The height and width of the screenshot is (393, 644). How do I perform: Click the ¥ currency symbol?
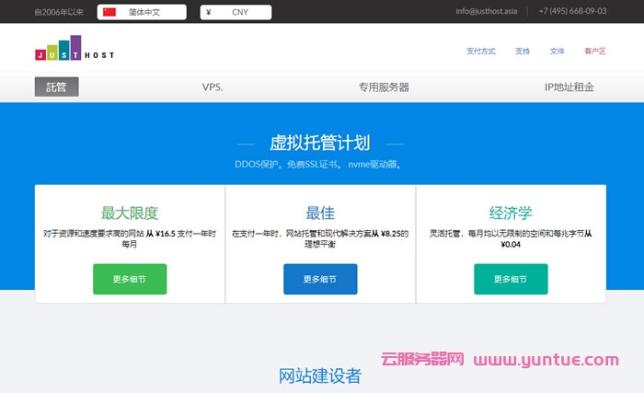coord(209,12)
